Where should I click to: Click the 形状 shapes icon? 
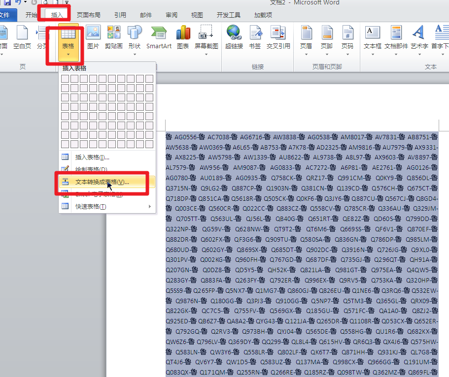[x=134, y=32]
